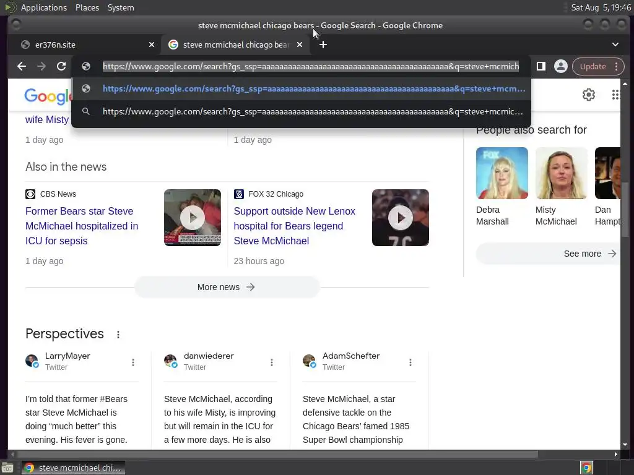Open FOX 32 Chicago New Lenox hospital headline
This screenshot has height=475, width=634.
[x=294, y=226]
